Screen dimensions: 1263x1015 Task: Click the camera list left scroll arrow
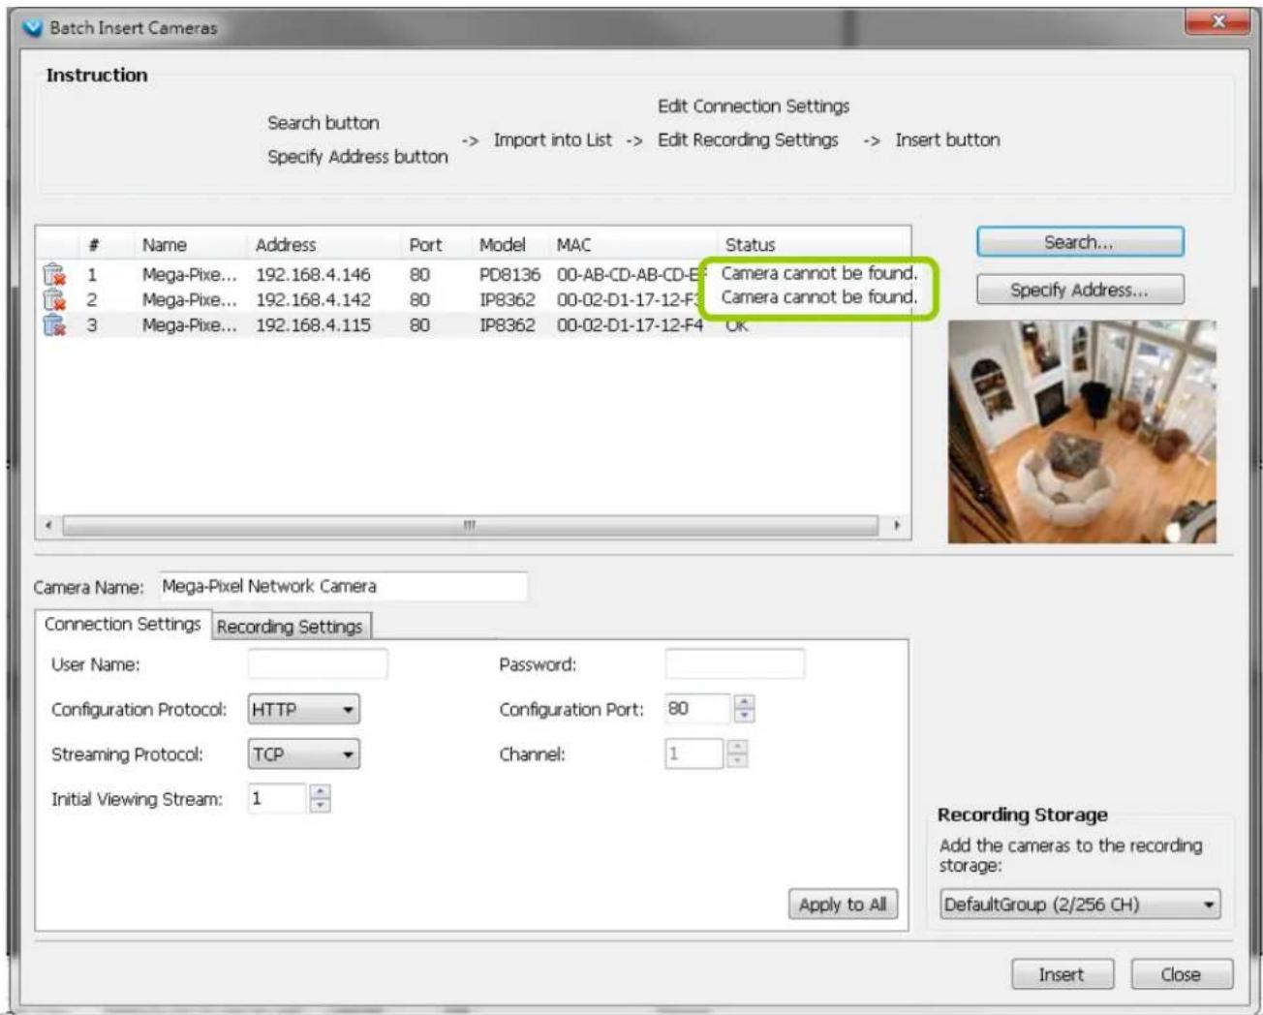pos(49,525)
